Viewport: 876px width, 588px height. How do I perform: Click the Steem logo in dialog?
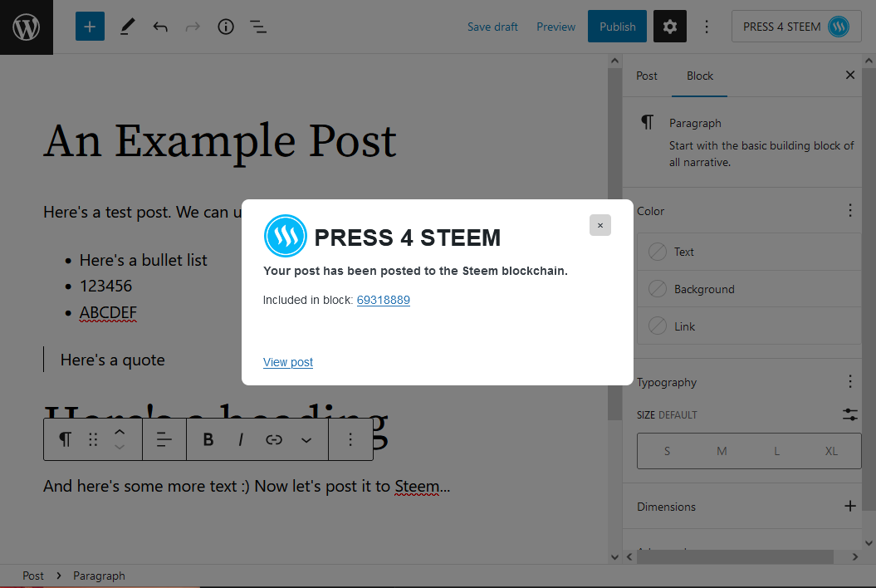pyautogui.click(x=285, y=236)
